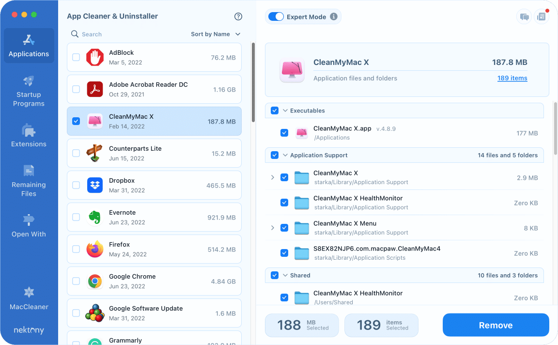Click the Remove button
The width and height of the screenshot is (558, 345).
pyautogui.click(x=496, y=325)
